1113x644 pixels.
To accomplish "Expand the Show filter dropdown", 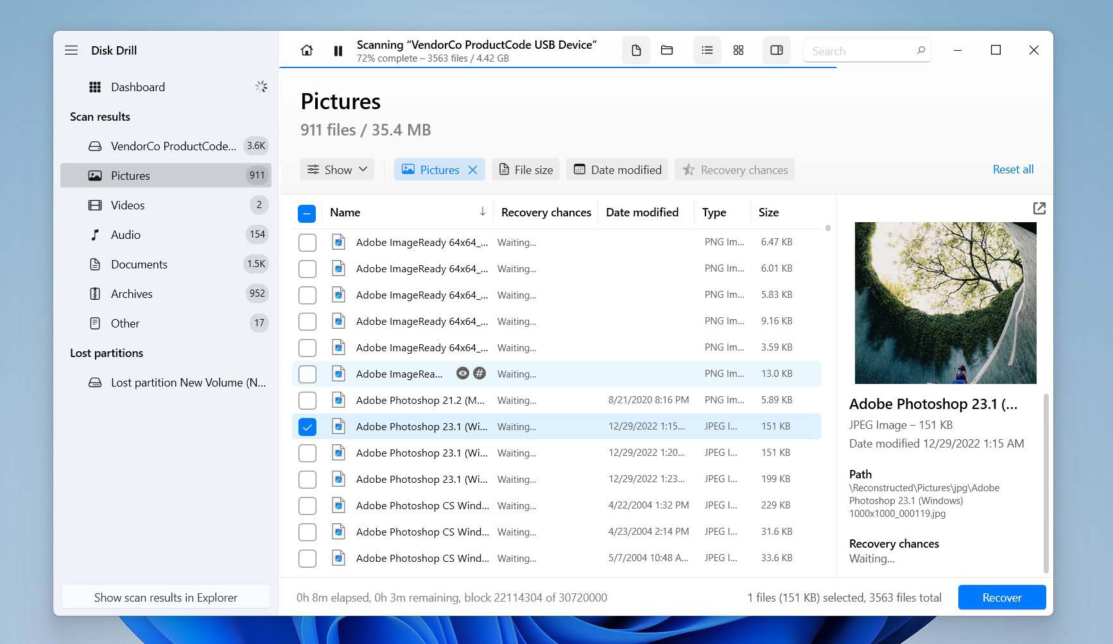I will (337, 170).
